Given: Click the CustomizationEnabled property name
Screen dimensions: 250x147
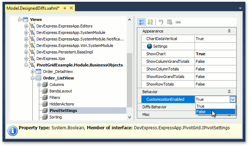Looking at the screenshot, I should (x=165, y=99).
